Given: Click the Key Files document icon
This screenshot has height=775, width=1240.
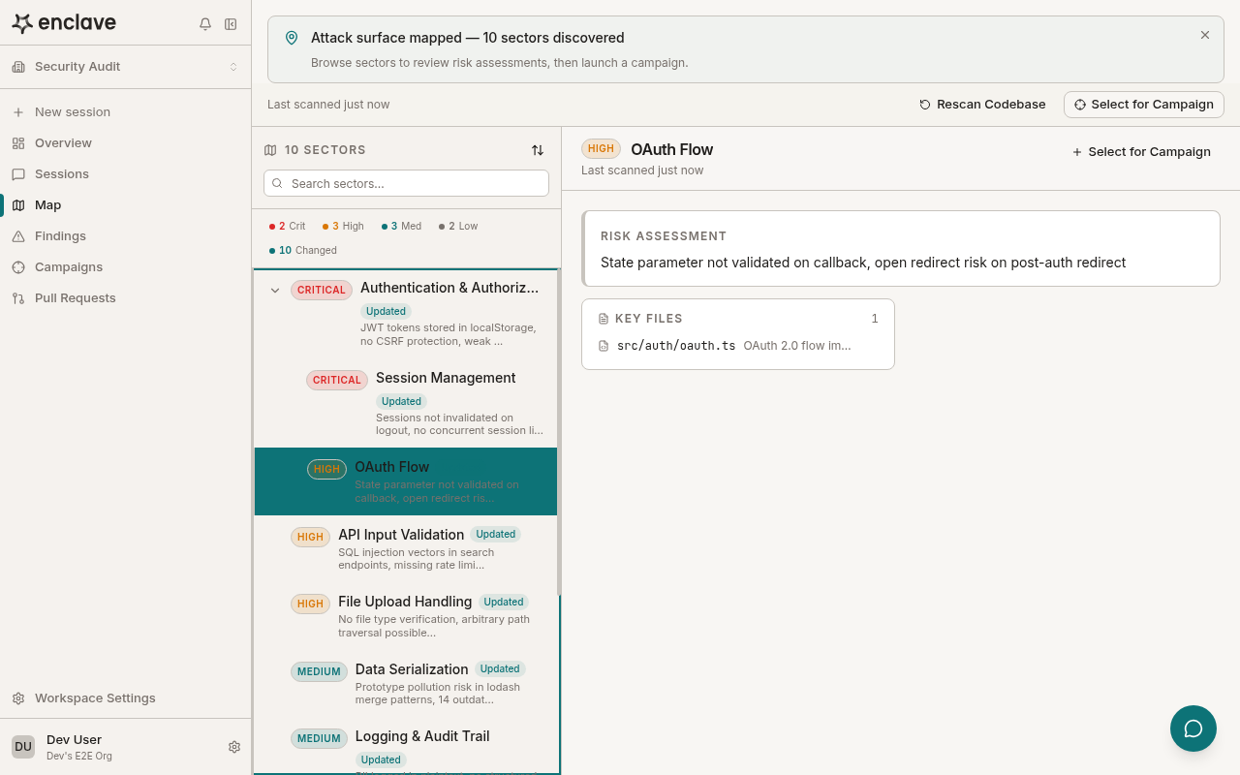Looking at the screenshot, I should (604, 319).
